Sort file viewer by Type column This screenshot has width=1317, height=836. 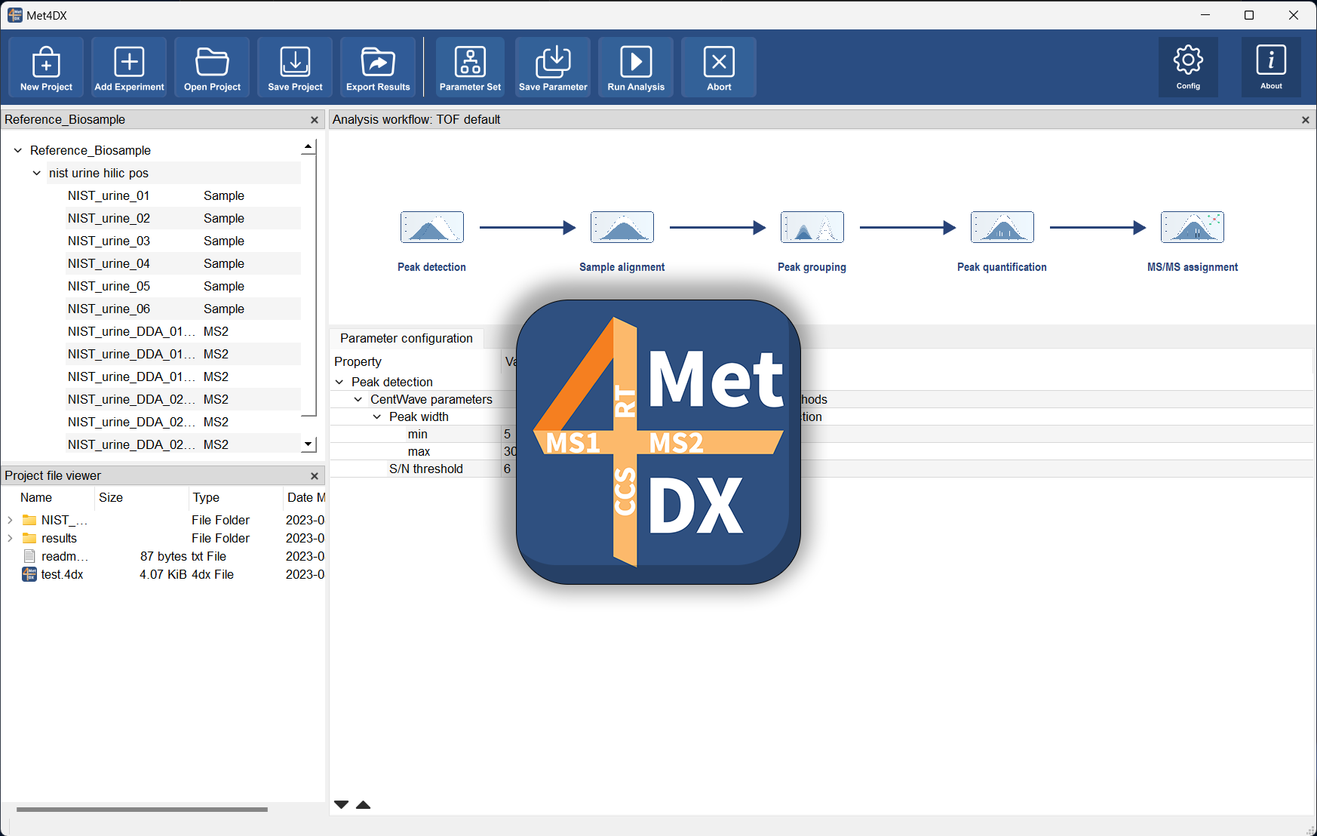pyautogui.click(x=235, y=497)
